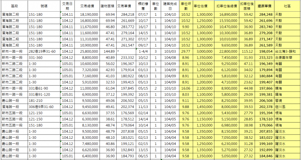This screenshot has height=160, width=301.
Task: Select the cell 331巷61-90
Action: (44, 89)
